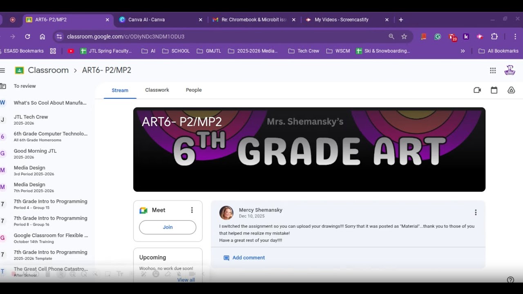Open the class Google Calendar icon
Screen dimensions: 523x294
[494, 90]
